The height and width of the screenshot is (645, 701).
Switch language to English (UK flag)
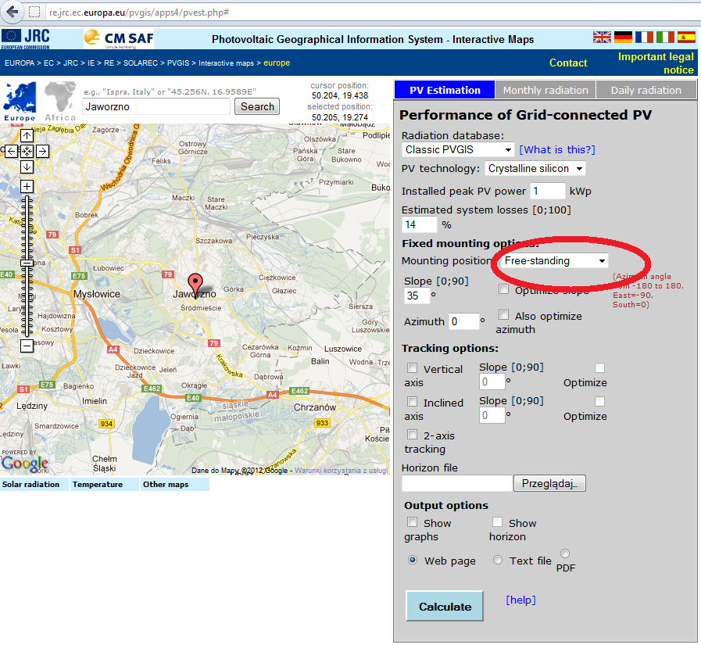[602, 37]
